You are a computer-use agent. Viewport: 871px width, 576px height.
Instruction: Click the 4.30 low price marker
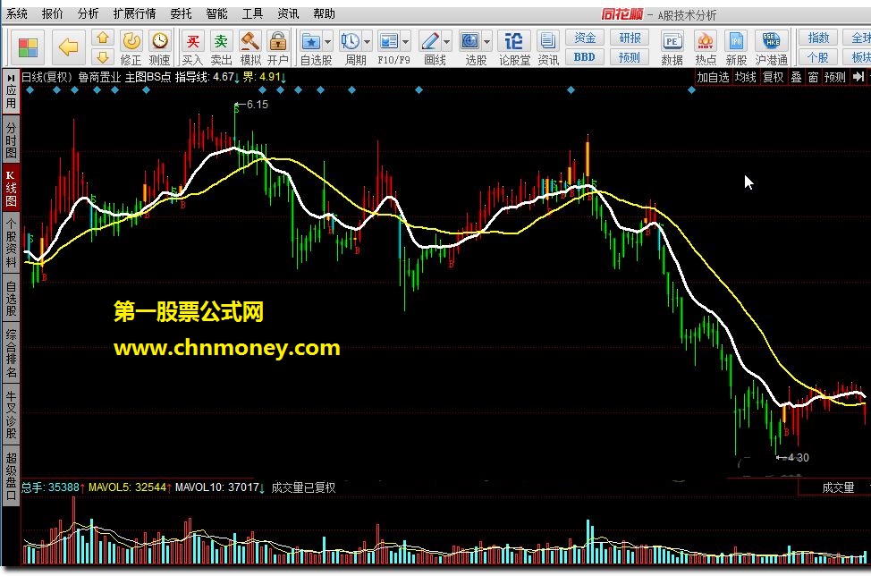[x=792, y=458]
